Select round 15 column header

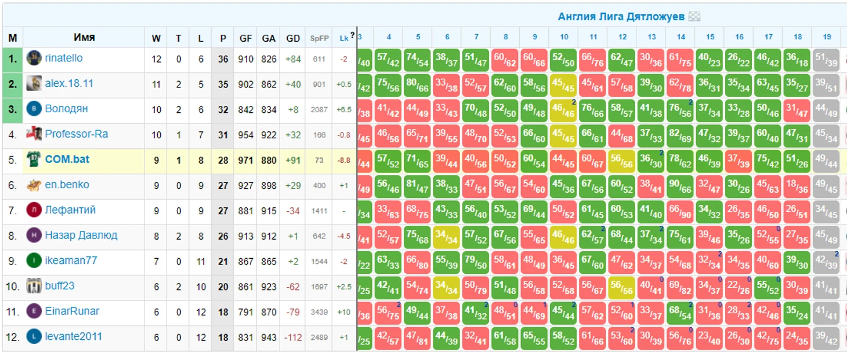pos(710,37)
